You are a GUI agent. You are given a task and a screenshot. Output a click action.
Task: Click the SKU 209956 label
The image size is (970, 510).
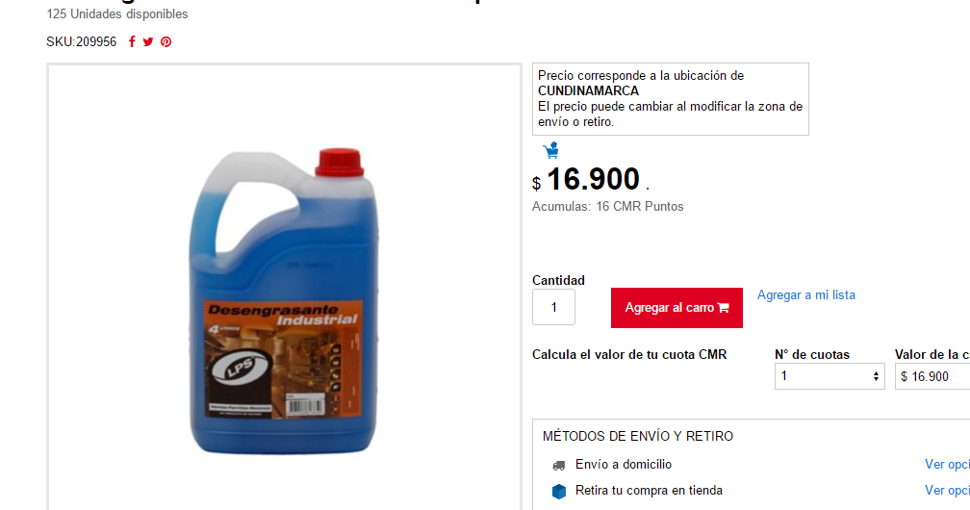click(x=81, y=42)
